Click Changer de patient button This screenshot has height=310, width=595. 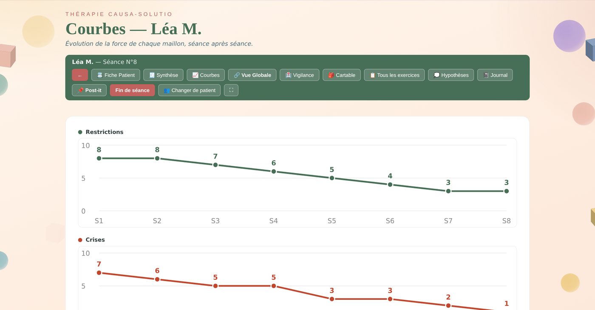(x=190, y=90)
